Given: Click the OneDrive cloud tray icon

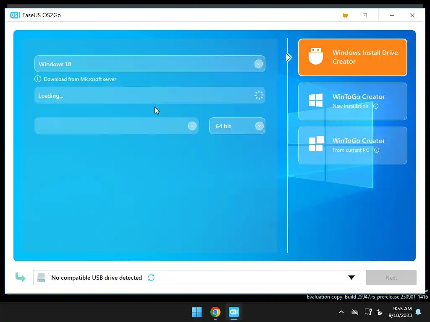Looking at the screenshot, I should (355, 312).
